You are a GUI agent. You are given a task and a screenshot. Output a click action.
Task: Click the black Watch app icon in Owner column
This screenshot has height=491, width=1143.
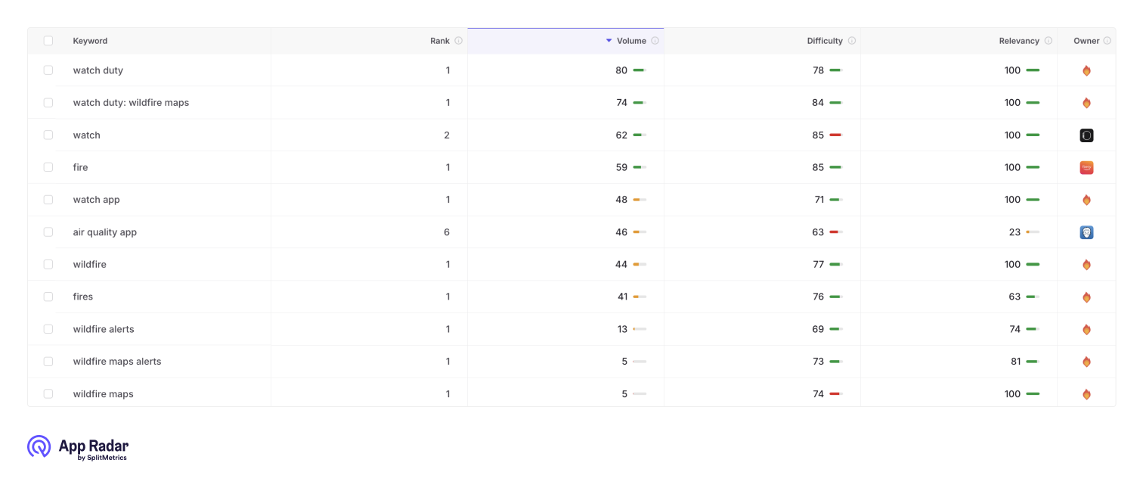1086,135
